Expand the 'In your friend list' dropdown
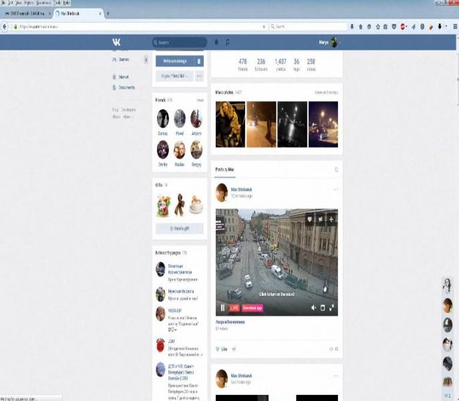Viewport: 459px width, 401px height. pos(174,76)
